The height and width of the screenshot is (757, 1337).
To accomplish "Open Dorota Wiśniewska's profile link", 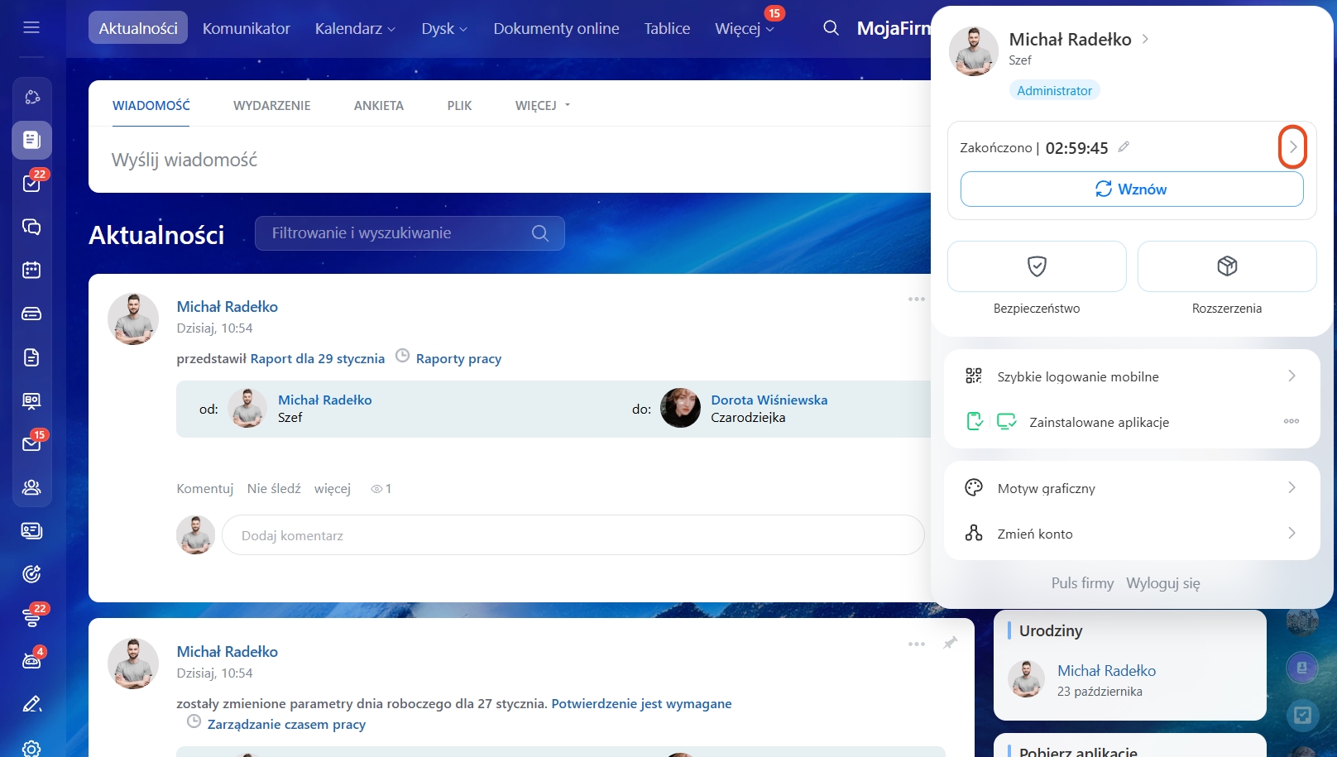I will pyautogui.click(x=769, y=400).
